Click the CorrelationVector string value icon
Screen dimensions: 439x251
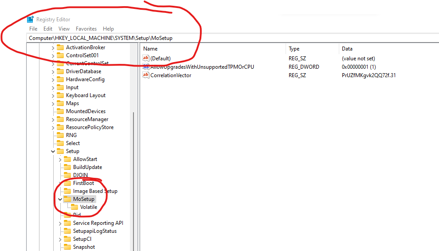pos(146,75)
